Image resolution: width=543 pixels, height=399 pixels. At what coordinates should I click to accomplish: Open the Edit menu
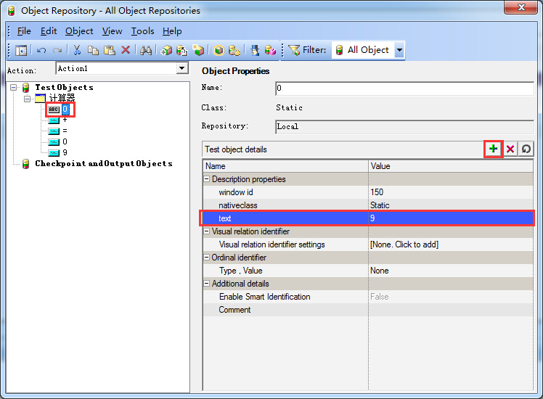pyautogui.click(x=49, y=31)
